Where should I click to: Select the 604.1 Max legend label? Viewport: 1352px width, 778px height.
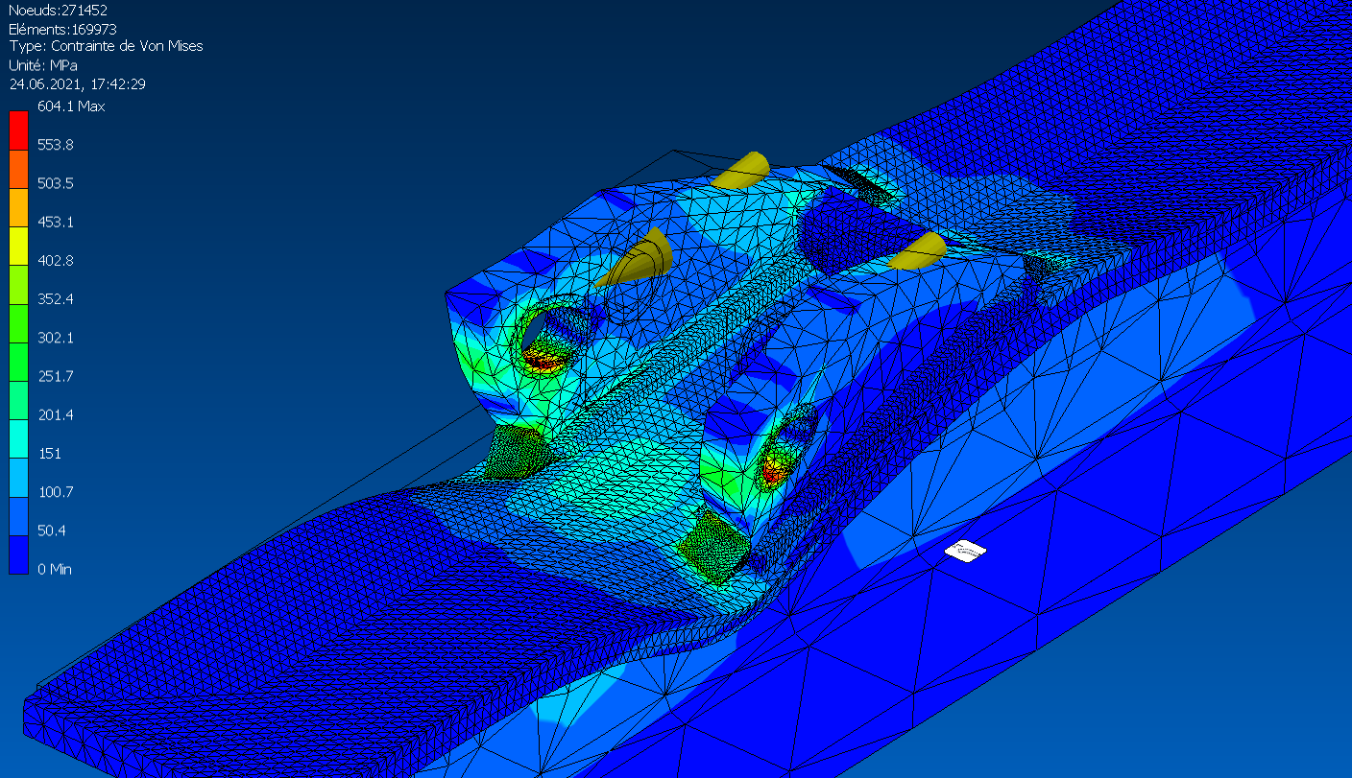(x=71, y=106)
